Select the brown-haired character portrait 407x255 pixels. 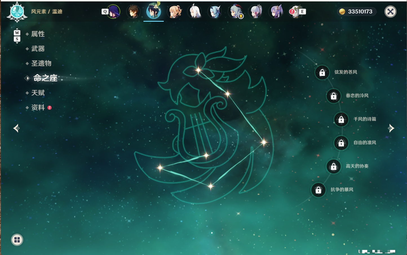pyautogui.click(x=133, y=12)
